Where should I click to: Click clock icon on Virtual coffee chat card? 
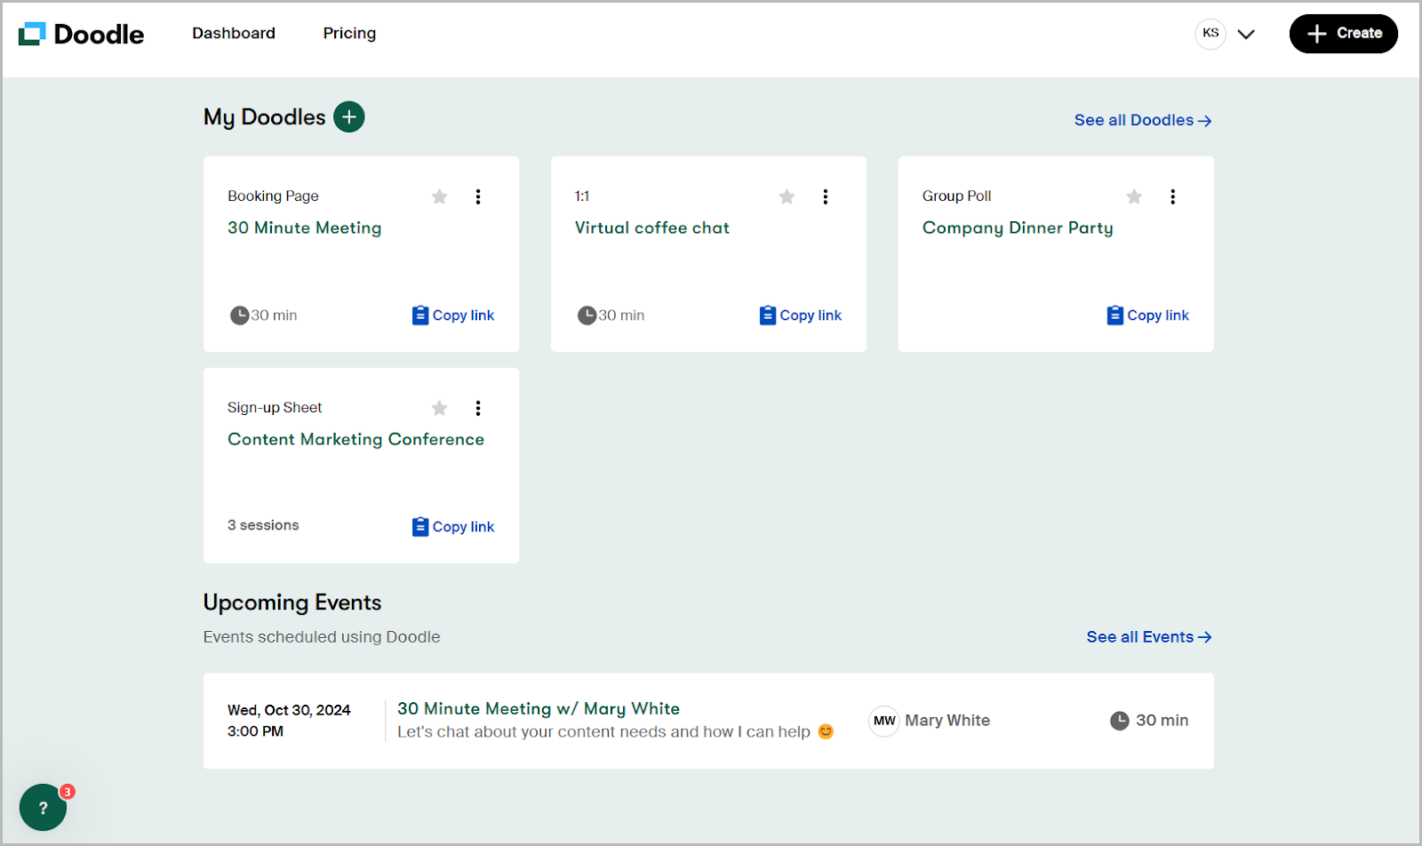coord(587,315)
